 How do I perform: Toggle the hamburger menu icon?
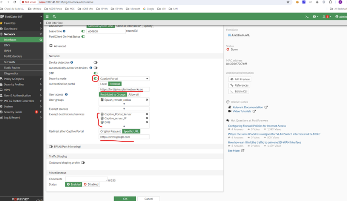pyautogui.click(x=47, y=17)
